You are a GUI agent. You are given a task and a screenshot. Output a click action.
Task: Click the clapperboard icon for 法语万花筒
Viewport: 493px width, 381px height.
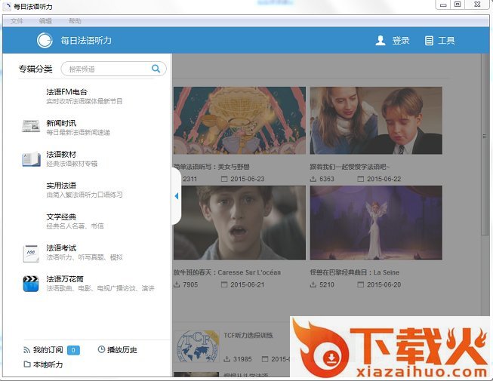[31, 284]
